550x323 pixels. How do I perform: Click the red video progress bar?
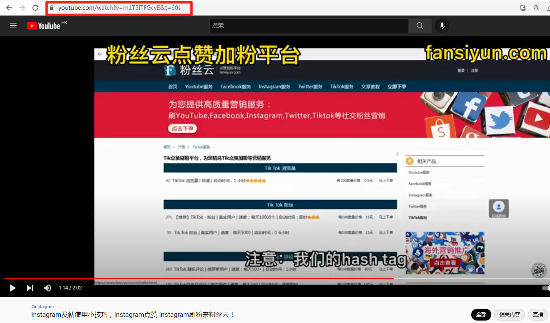[199, 278]
